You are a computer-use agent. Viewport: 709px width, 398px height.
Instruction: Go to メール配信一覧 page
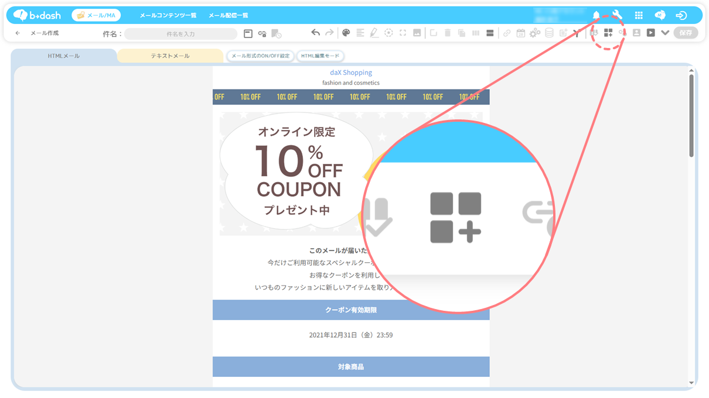click(229, 15)
